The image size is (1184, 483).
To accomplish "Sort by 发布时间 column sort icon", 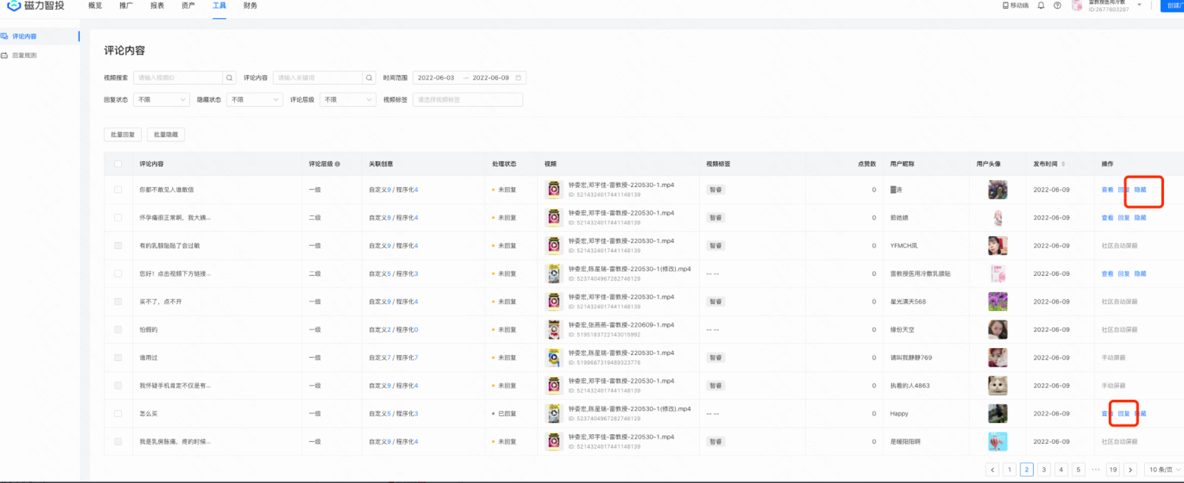I will coord(1063,164).
